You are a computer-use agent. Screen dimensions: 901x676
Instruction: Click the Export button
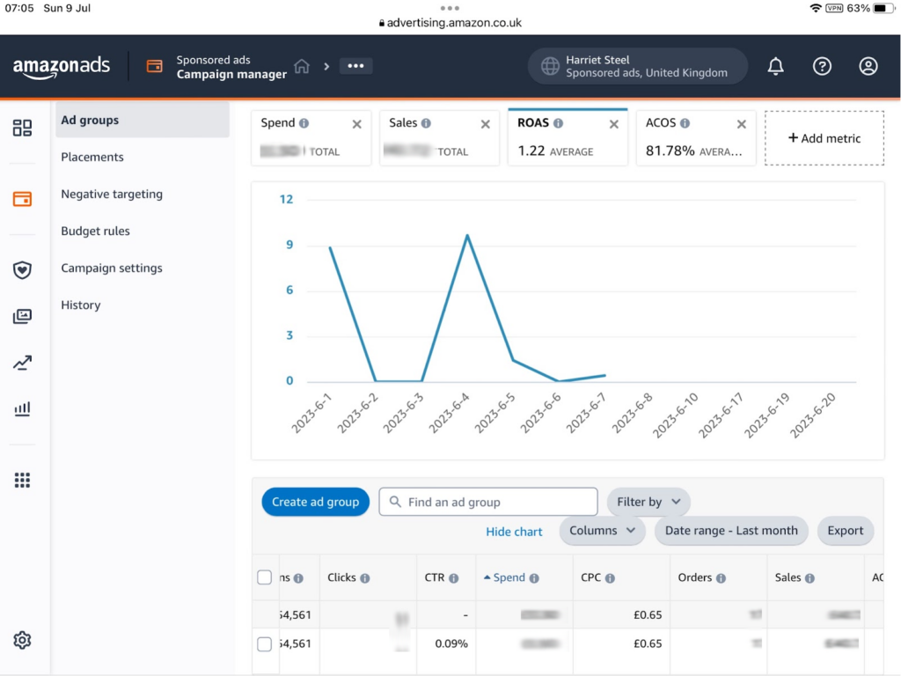coord(845,531)
